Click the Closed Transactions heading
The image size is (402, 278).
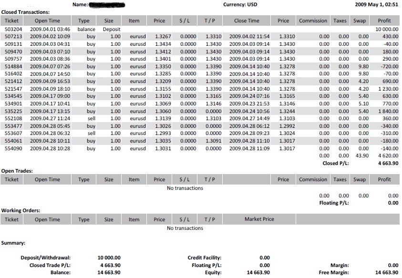pos(25,12)
